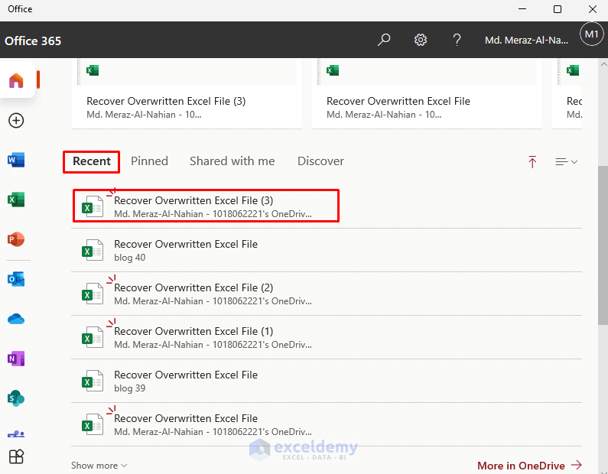Open Recover Overwritten Excel File (2) list row
Image resolution: width=608 pixels, height=474 pixels.
click(327, 294)
